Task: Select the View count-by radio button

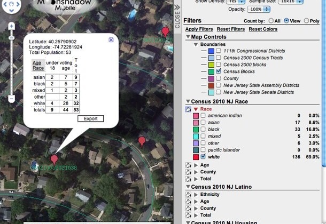Action: point(286,21)
